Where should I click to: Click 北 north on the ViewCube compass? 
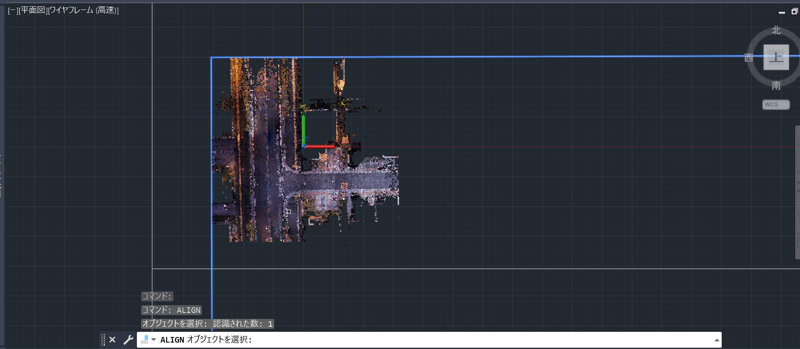tap(776, 30)
